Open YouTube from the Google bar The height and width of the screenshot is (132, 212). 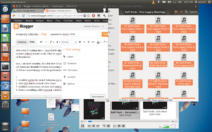tap(68, 20)
